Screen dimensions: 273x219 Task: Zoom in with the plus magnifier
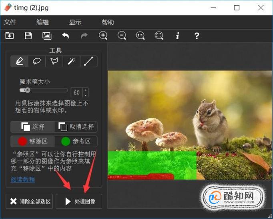103,36
